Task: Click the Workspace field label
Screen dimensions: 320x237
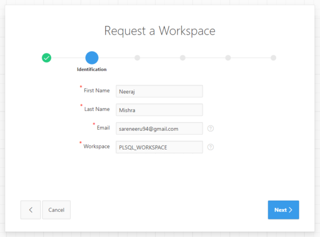Action: point(97,146)
